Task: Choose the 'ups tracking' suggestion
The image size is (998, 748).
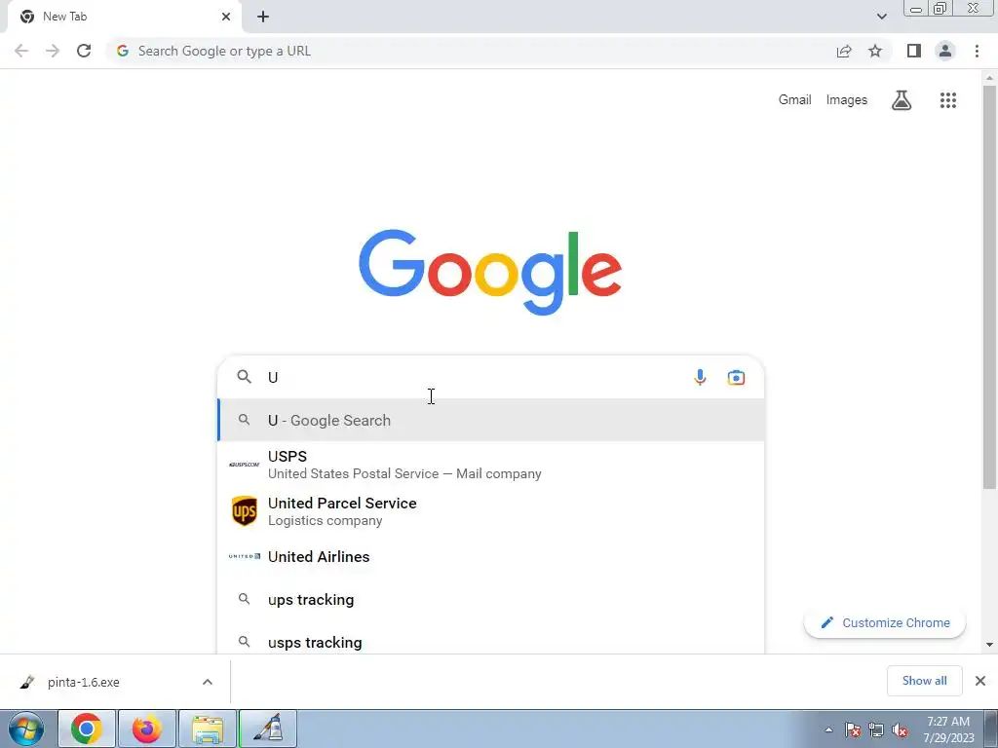Action: click(491, 599)
